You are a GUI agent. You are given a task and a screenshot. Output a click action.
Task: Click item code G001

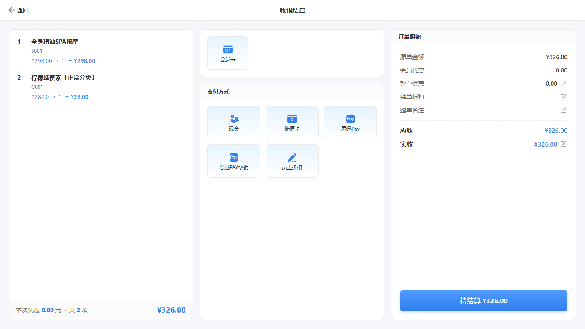37,87
